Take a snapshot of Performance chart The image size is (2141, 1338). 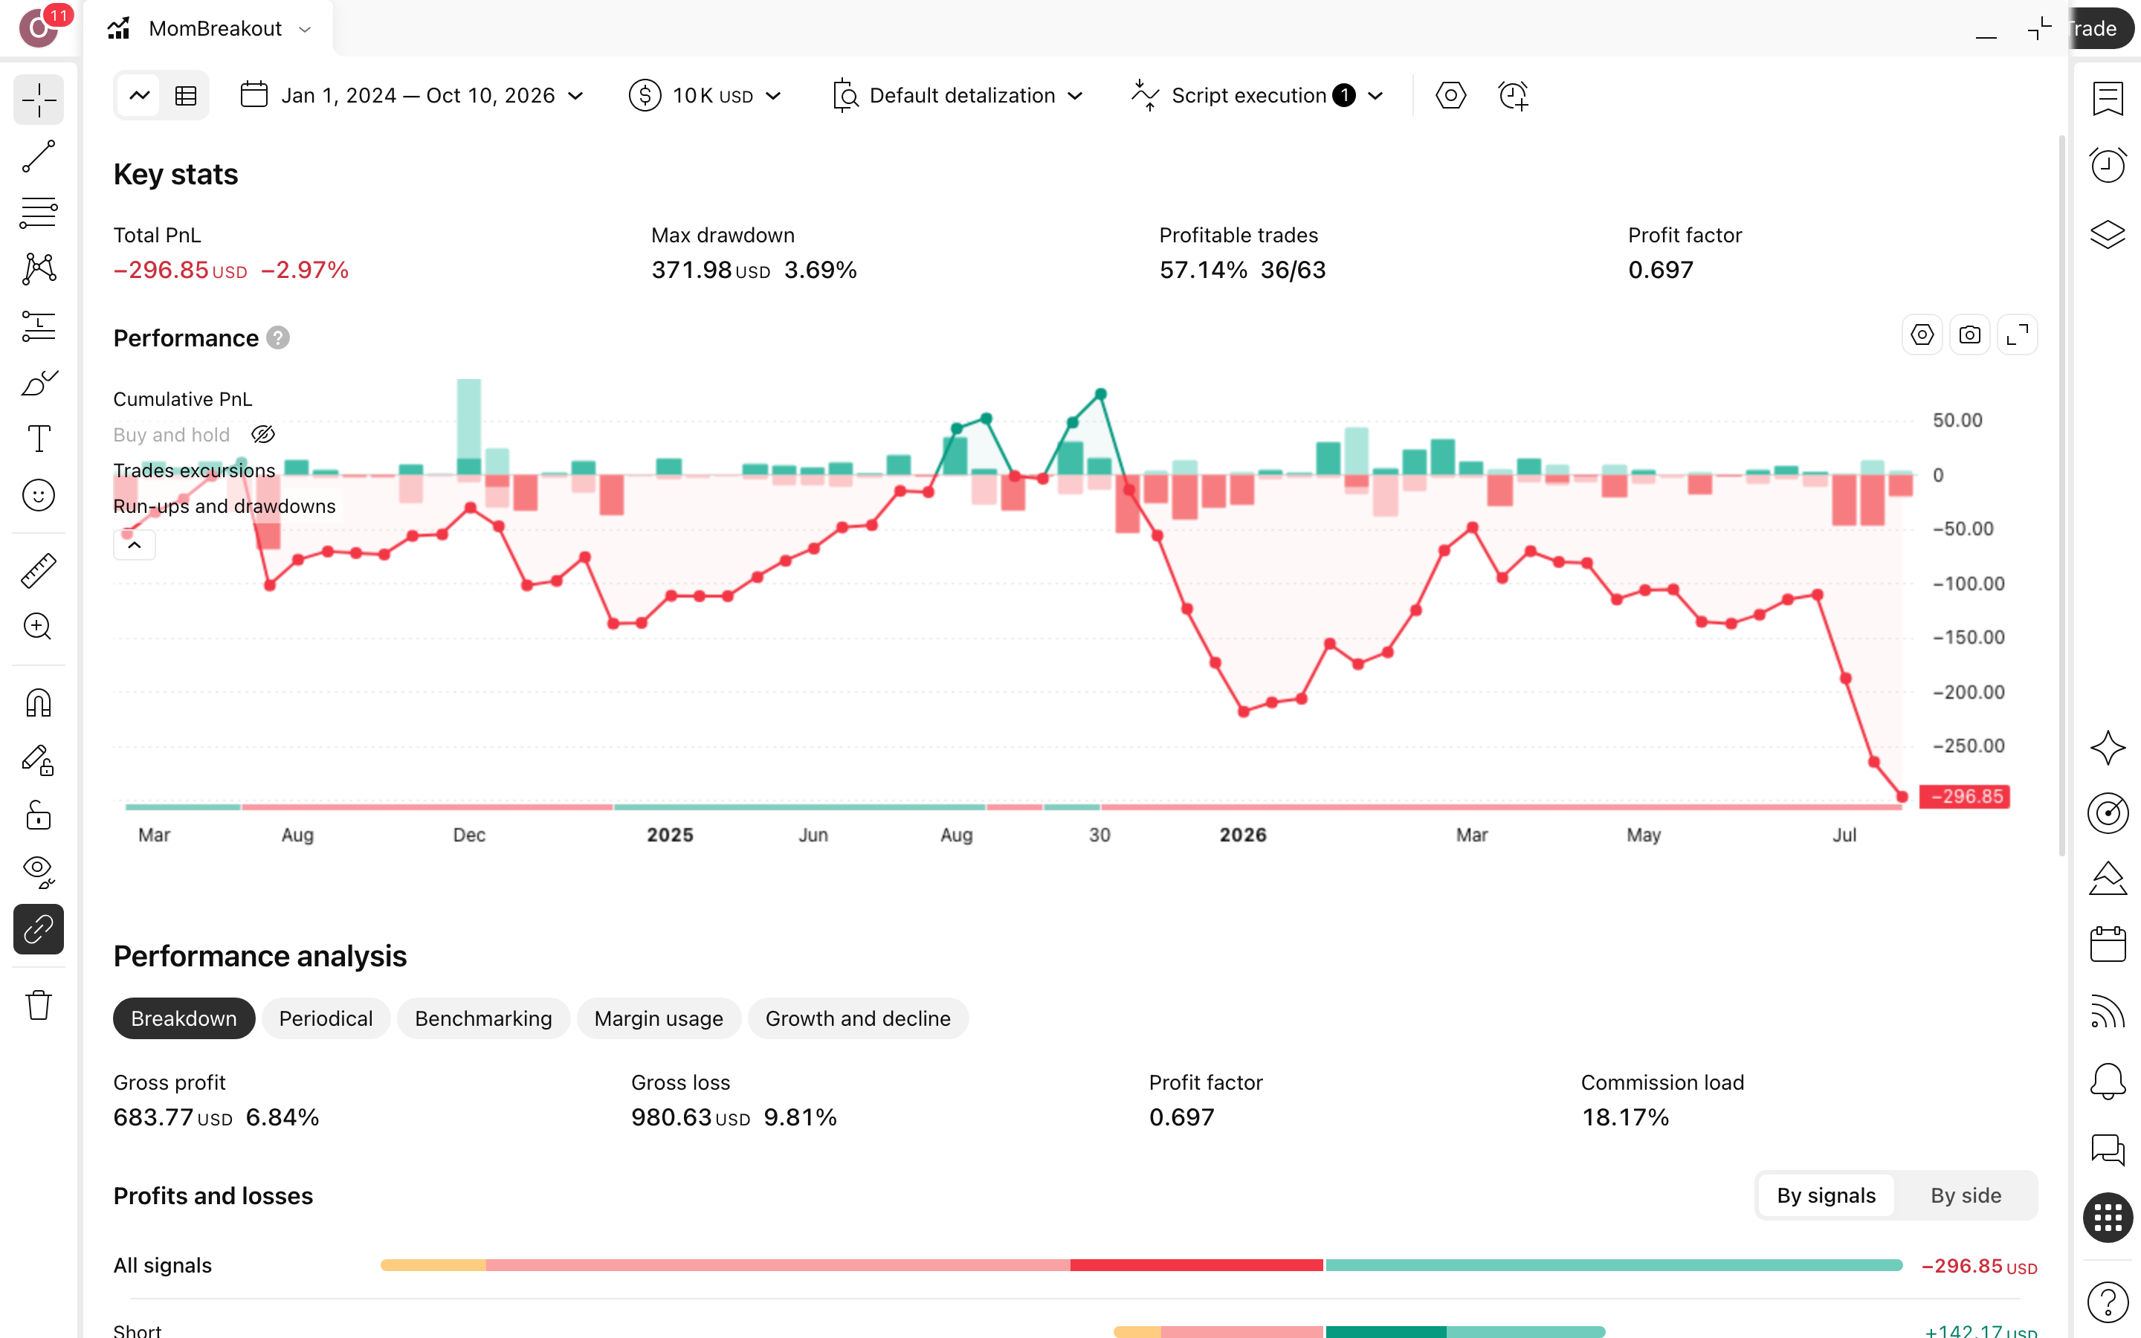pos(1969,335)
